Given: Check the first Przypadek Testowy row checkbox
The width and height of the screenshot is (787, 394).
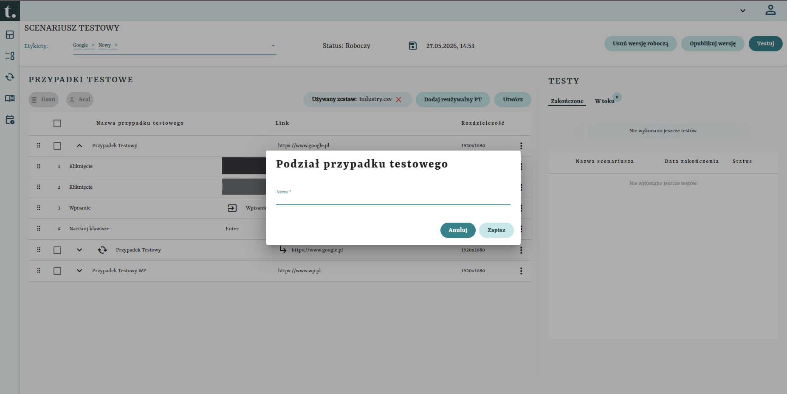Looking at the screenshot, I should point(57,146).
